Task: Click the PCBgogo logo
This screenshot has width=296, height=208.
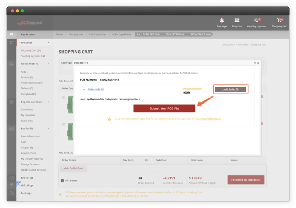Action: (30, 23)
